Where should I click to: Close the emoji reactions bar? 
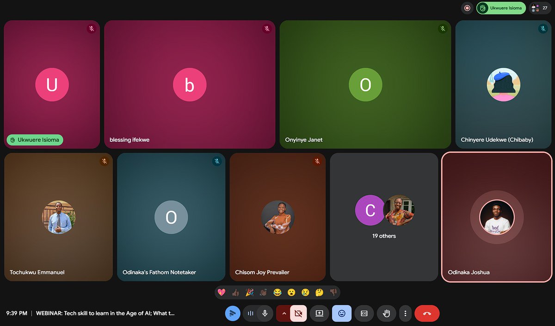tap(342, 313)
